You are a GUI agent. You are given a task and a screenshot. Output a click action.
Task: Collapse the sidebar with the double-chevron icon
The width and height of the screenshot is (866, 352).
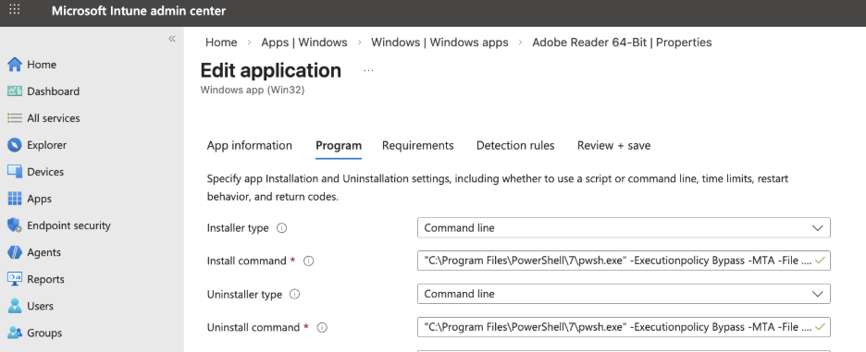(x=172, y=39)
